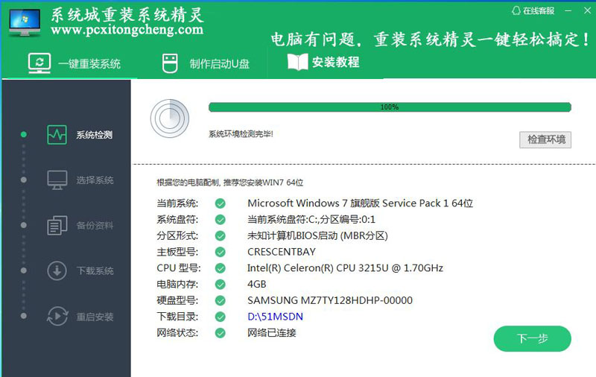Click the 选择系统 monitor icon in sidebar

pos(57,180)
